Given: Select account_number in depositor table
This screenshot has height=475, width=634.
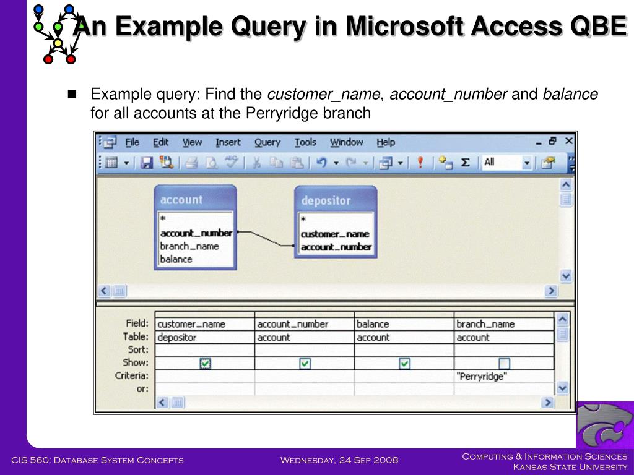Looking at the screenshot, I should coord(336,247).
